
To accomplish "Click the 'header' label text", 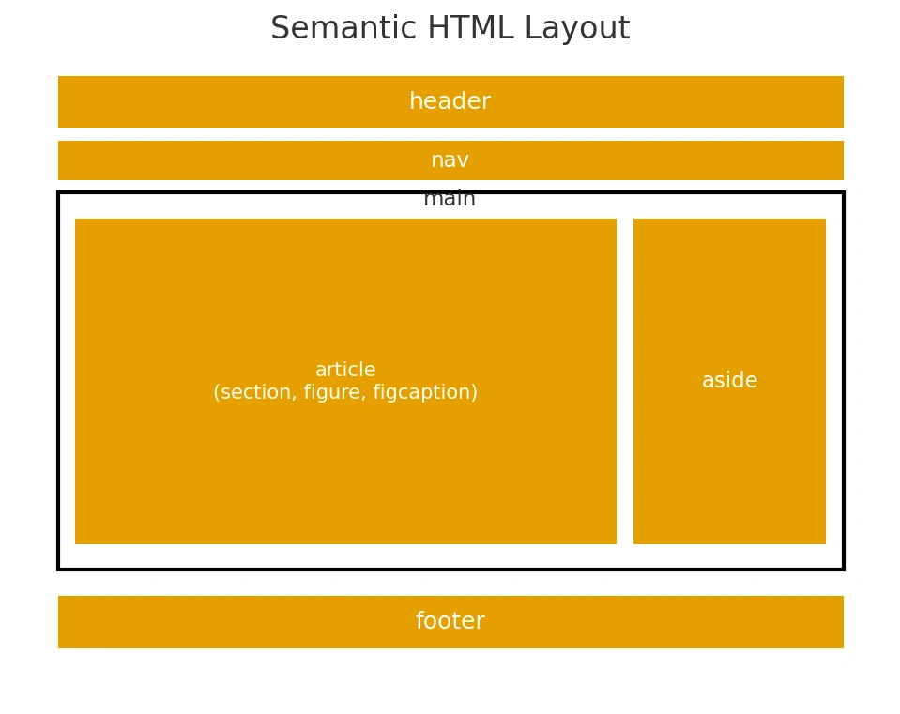I will click(450, 101).
